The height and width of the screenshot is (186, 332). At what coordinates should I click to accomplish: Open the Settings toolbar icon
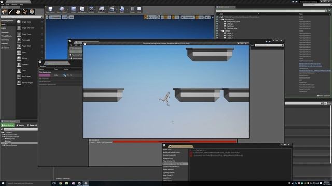91,10
